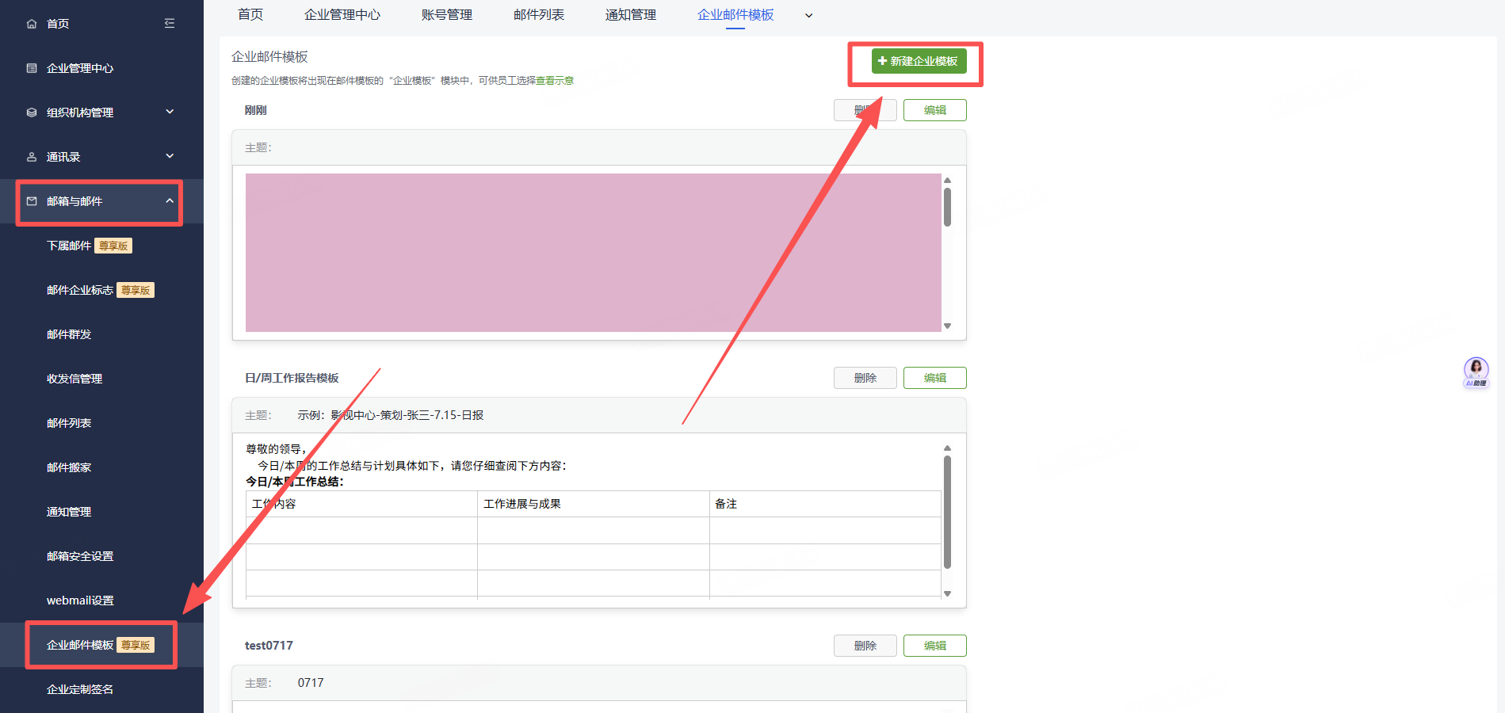Open 收发信管理 in sidebar

[x=74, y=379]
